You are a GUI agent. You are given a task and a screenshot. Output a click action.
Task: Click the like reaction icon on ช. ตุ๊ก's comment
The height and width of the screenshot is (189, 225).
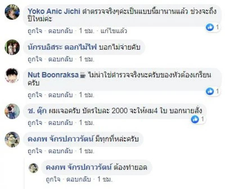195,119
